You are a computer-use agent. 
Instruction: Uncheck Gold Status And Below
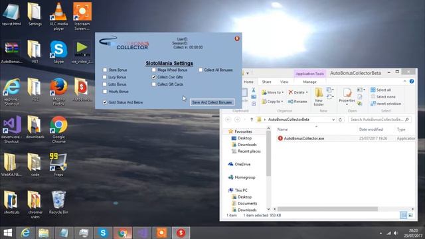click(x=105, y=102)
